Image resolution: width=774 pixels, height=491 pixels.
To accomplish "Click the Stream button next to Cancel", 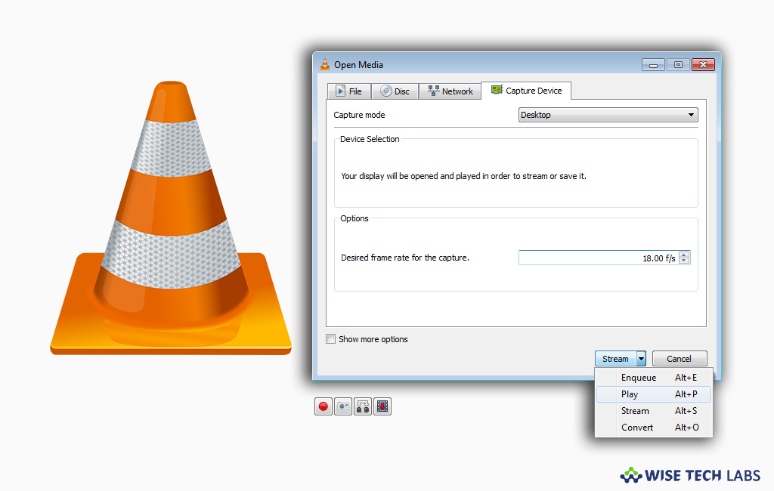I will pyautogui.click(x=615, y=359).
